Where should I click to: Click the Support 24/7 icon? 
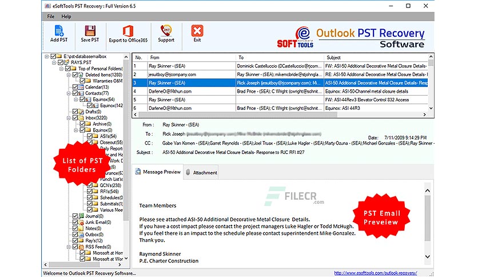[x=166, y=30]
